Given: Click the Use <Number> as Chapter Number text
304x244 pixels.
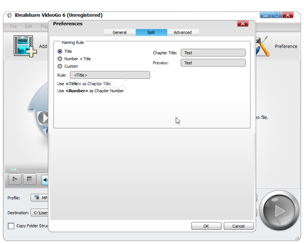Looking at the screenshot, I should click(91, 91).
